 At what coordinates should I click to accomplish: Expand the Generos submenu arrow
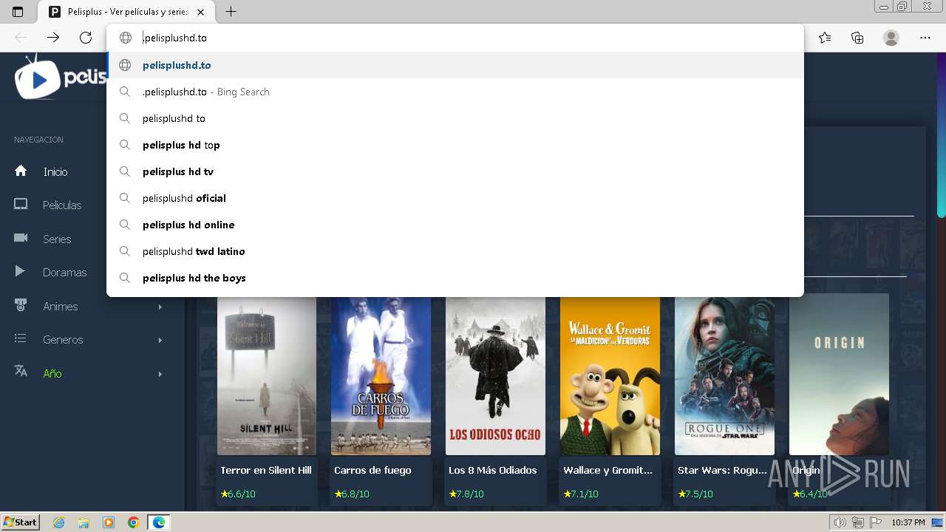pyautogui.click(x=160, y=340)
